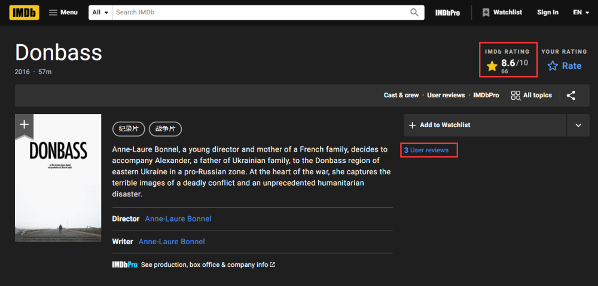This screenshot has width=598, height=286.
Task: Select the 战争片 genre chip
Action: (165, 129)
